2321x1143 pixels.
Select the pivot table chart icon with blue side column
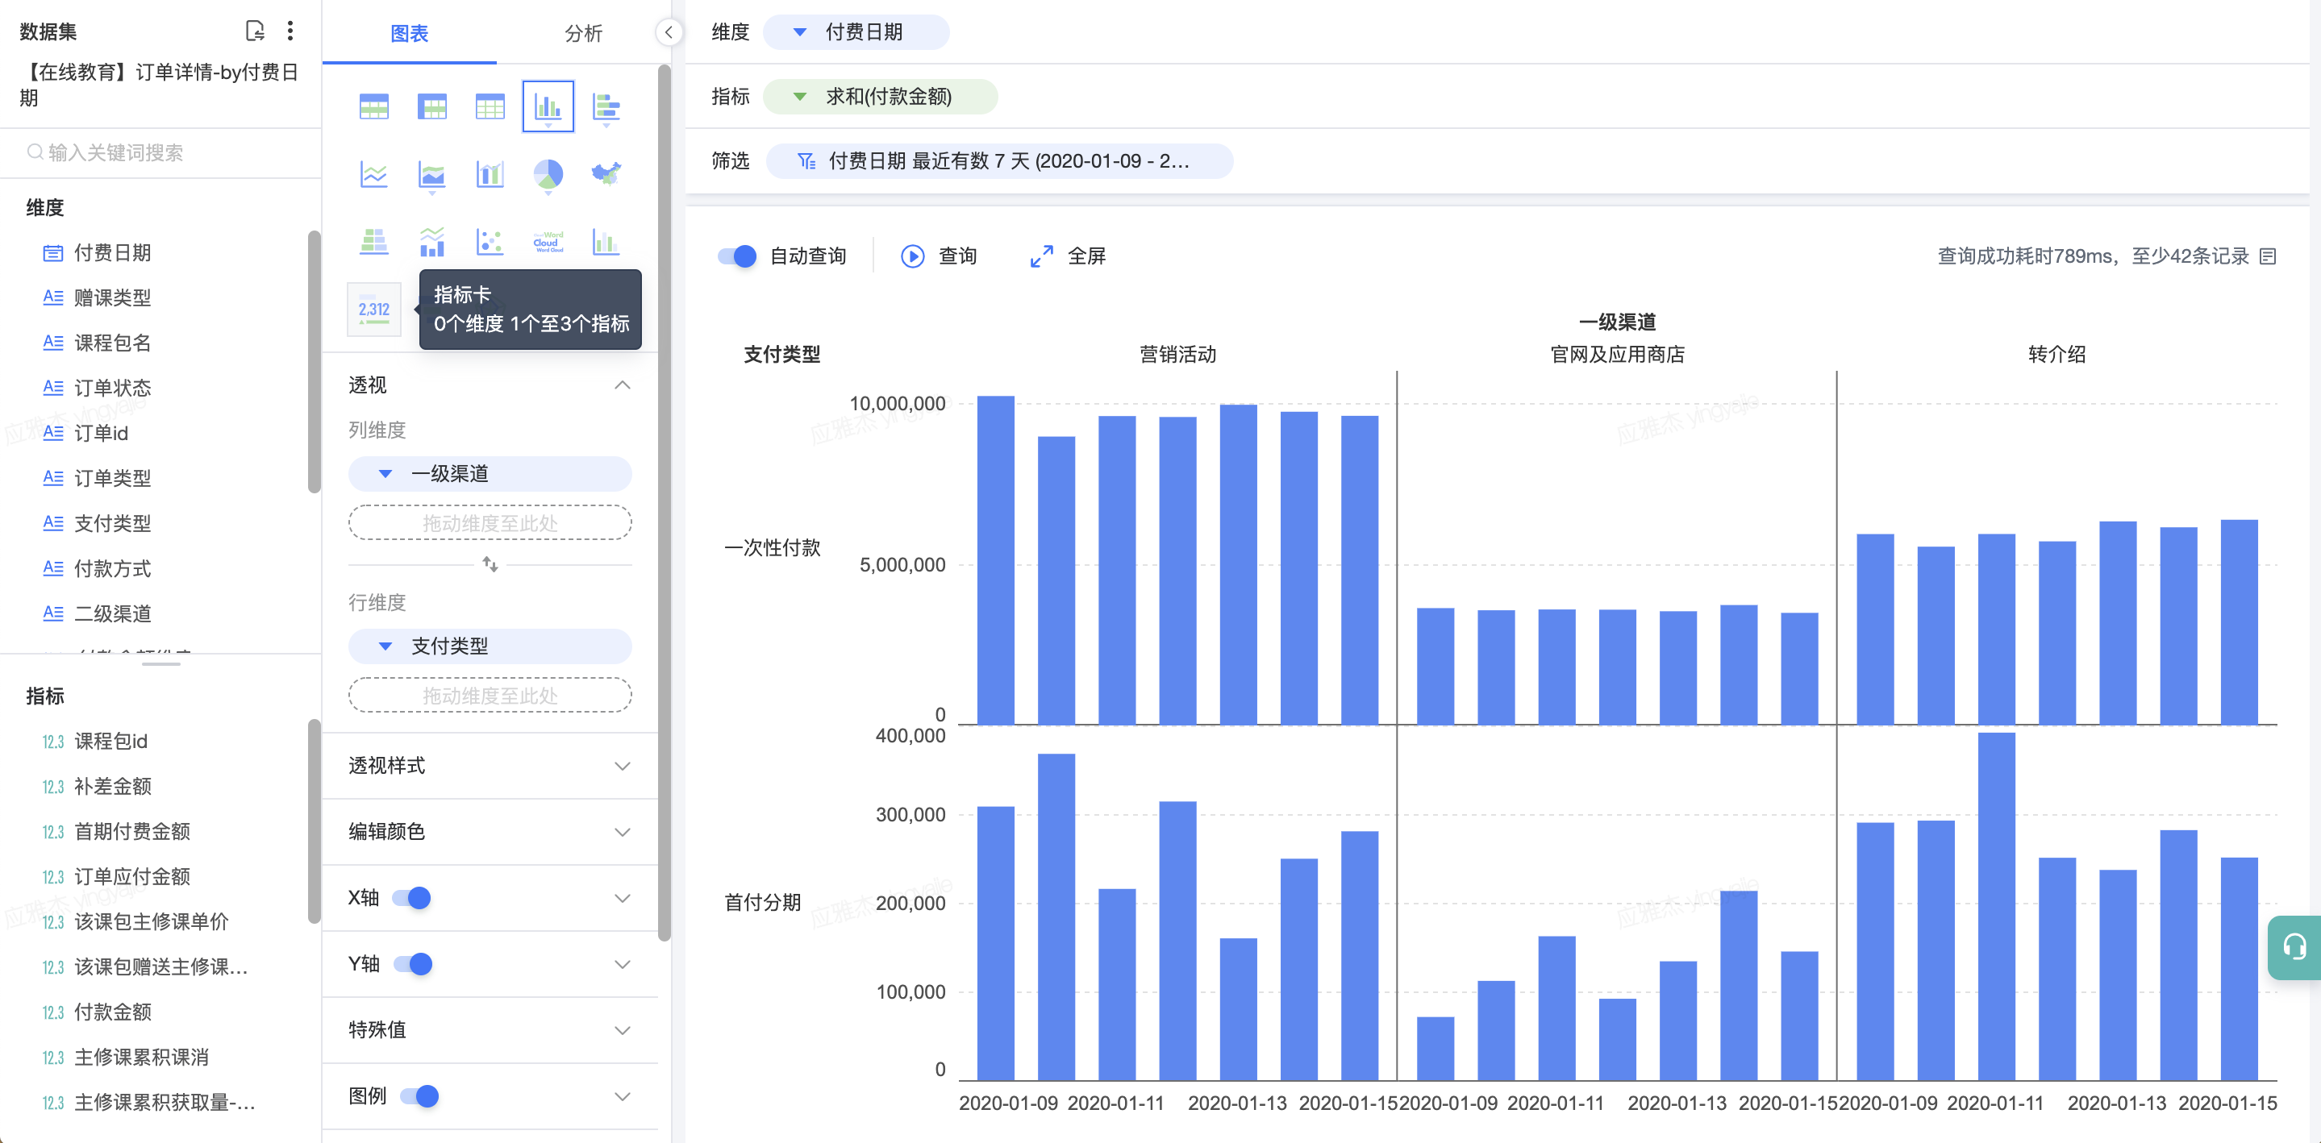(x=432, y=107)
